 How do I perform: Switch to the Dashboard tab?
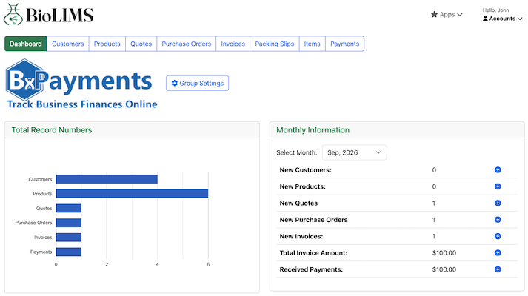[26, 44]
